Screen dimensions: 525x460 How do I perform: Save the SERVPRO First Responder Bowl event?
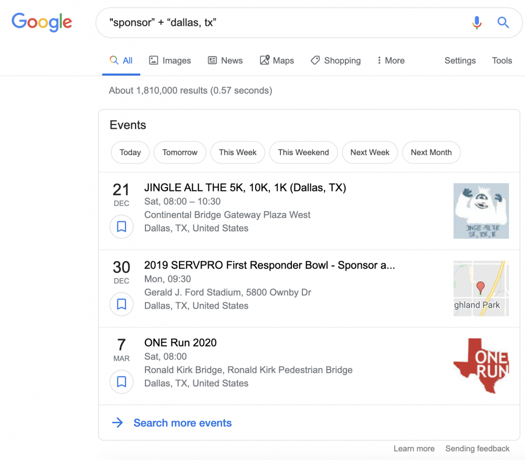click(x=121, y=304)
